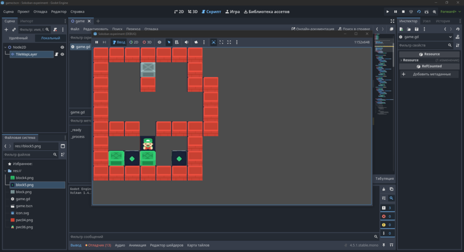Save the resource in Inspector
The height and width of the screenshot is (252, 464).
[416, 29]
